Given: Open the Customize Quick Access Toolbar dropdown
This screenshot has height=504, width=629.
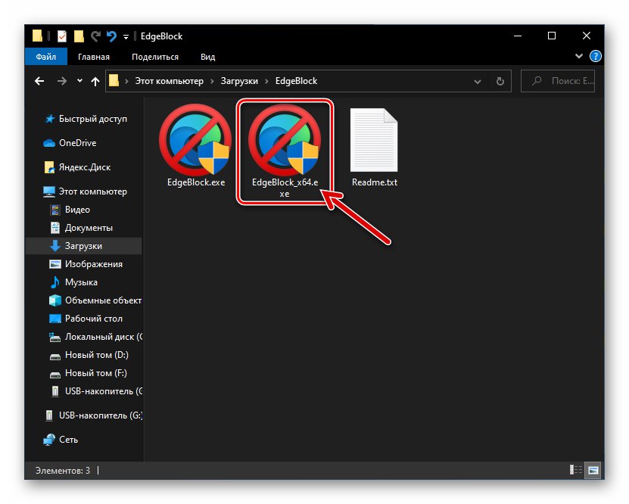Looking at the screenshot, I should click(x=126, y=37).
